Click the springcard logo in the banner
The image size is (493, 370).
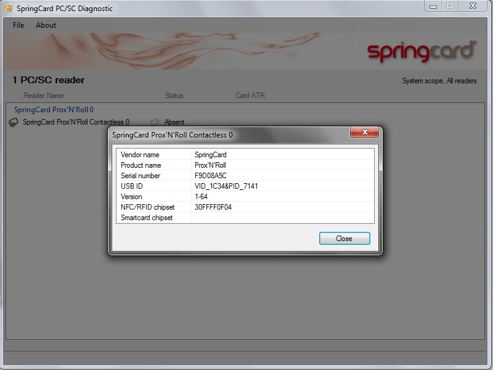(x=422, y=51)
